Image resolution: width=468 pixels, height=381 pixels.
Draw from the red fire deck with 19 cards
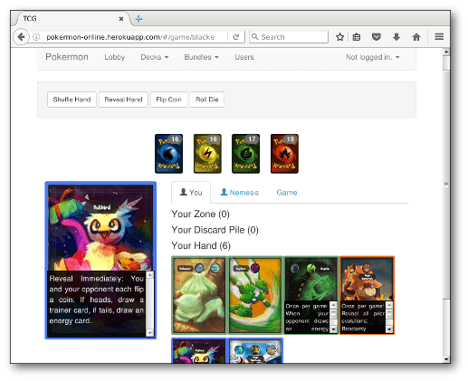pos(284,154)
